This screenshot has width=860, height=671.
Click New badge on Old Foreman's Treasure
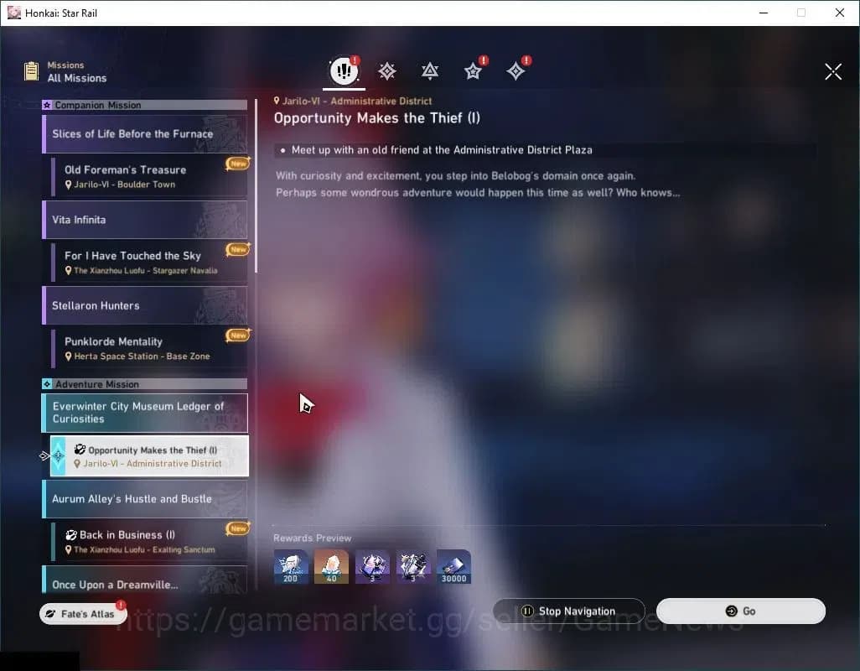coord(238,164)
